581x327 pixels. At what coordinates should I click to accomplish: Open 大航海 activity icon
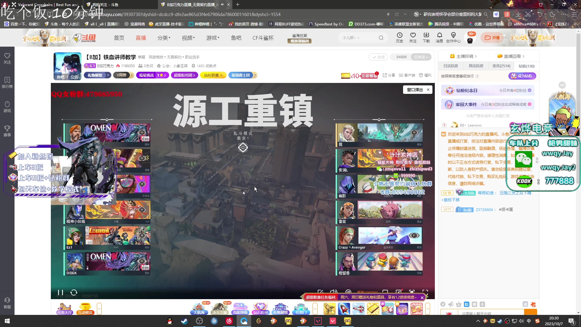click(199, 309)
